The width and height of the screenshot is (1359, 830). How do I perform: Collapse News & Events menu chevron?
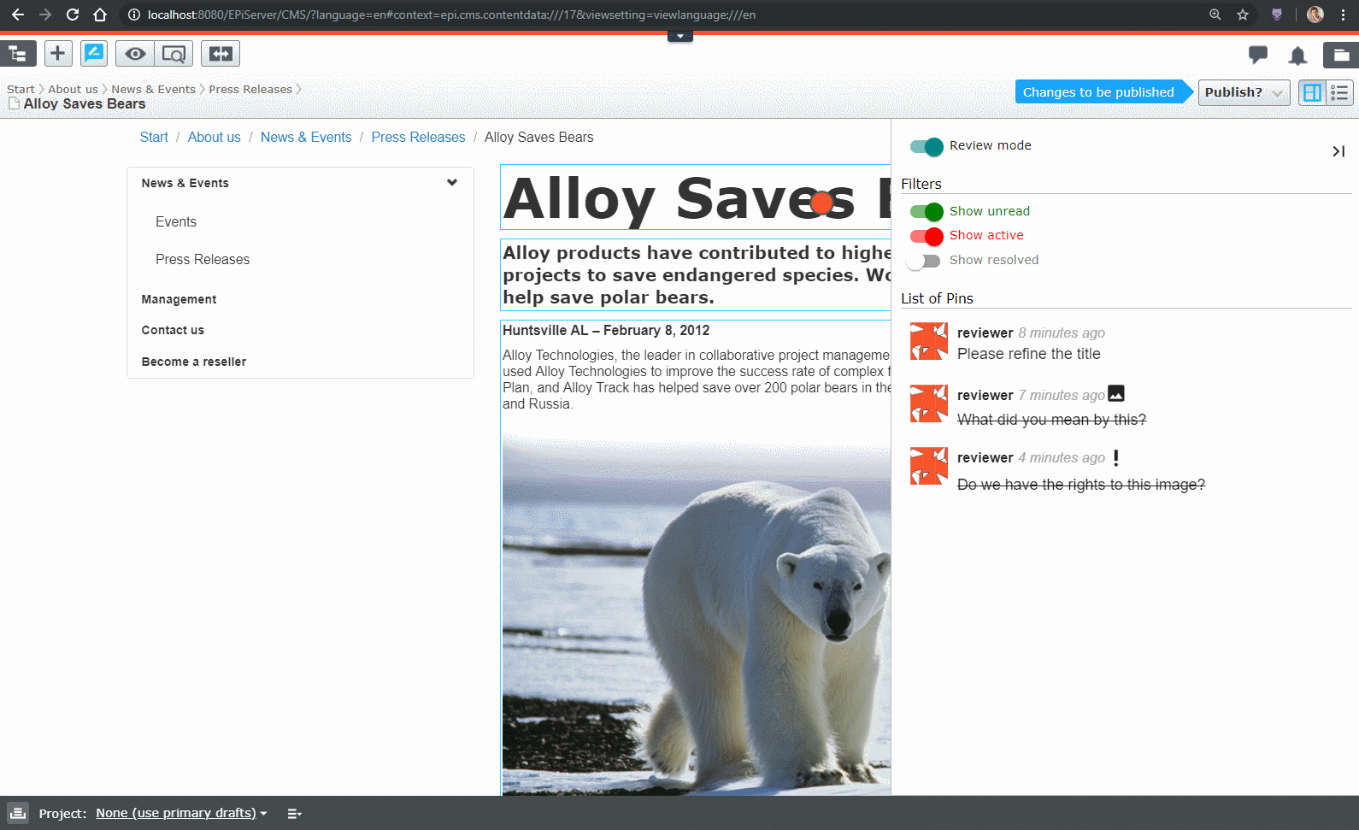coord(452,182)
